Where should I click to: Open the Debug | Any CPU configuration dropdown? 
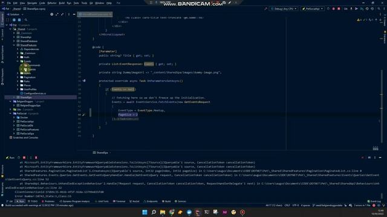click(284, 9)
